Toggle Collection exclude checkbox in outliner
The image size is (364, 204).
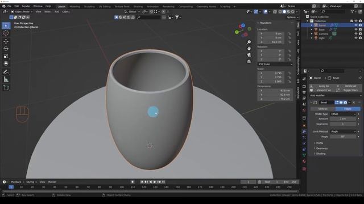[x=351, y=21]
